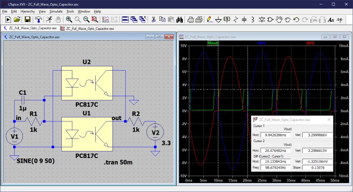This screenshot has height=192, width=353.
Task: Click the V2 voltage source symbol
Action: point(155,132)
